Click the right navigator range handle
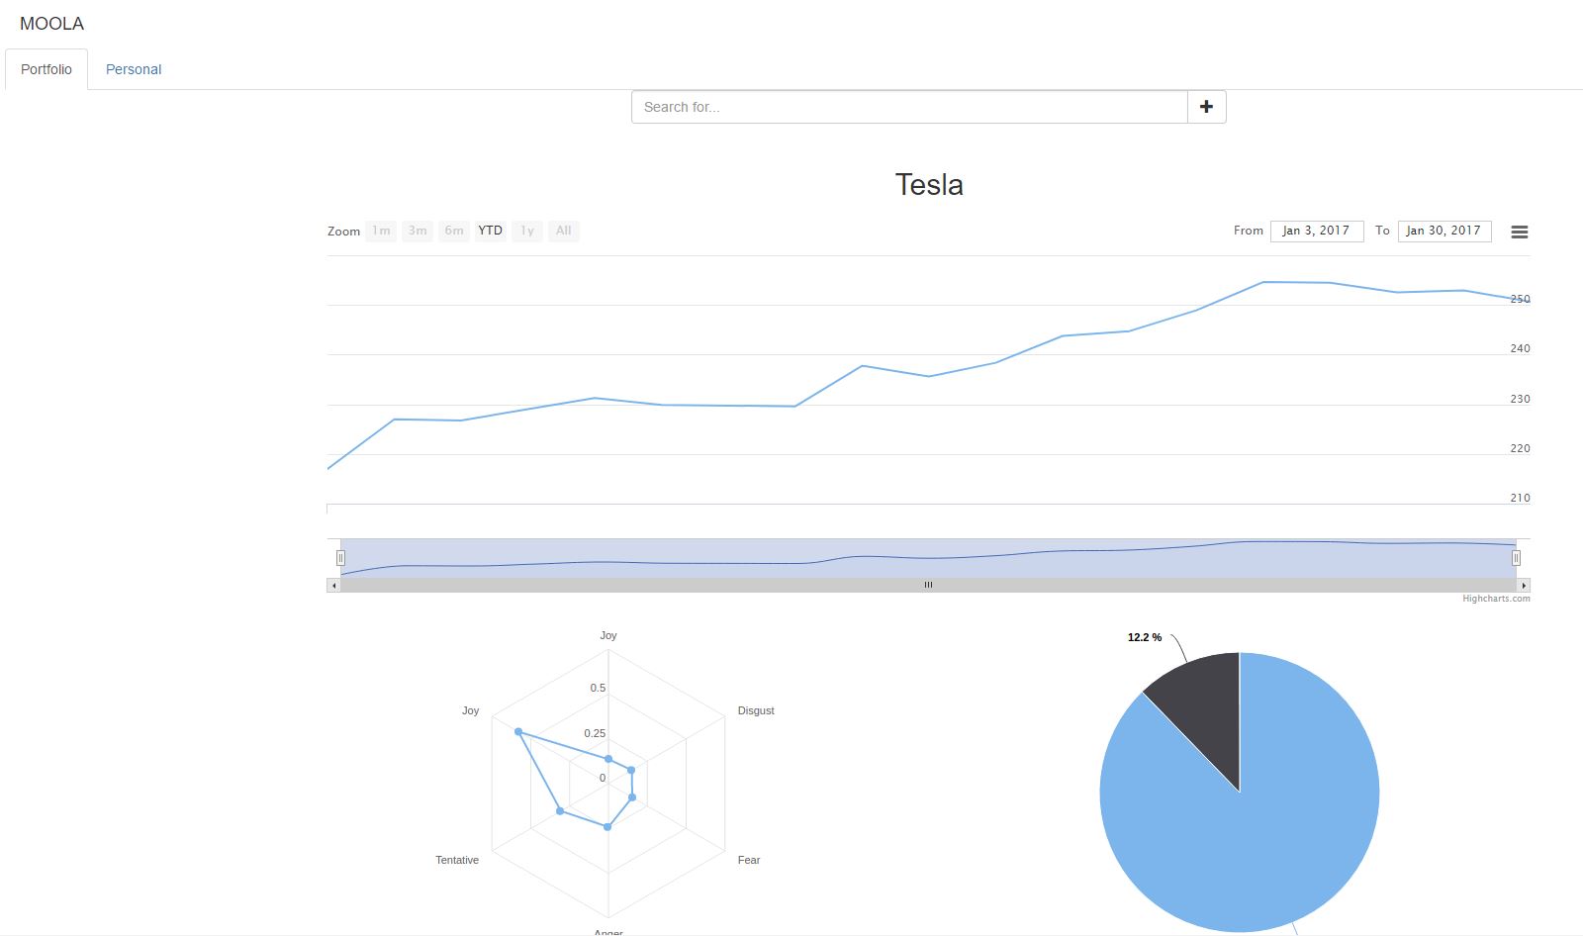This screenshot has width=1583, height=936. click(x=1516, y=558)
